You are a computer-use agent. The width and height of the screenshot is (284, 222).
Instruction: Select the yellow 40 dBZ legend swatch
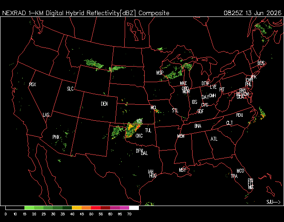click(x=77, y=208)
